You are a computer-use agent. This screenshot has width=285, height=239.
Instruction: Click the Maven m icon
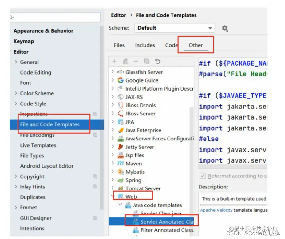tap(120, 164)
